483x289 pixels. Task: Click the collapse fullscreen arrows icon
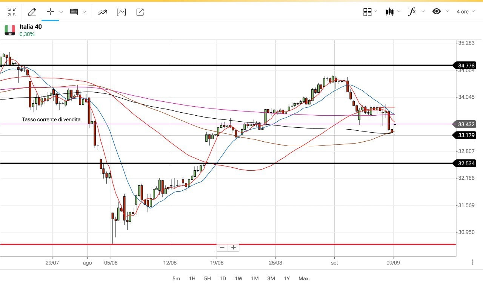click(12, 12)
